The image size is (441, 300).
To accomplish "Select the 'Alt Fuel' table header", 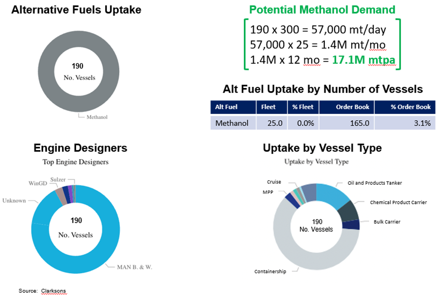I will click(233, 107).
